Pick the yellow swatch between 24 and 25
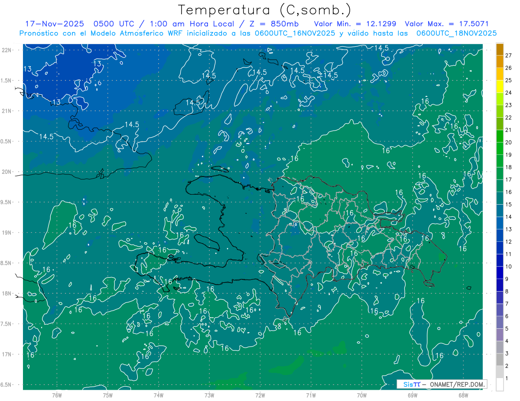The image size is (520, 401). pyautogui.click(x=500, y=87)
